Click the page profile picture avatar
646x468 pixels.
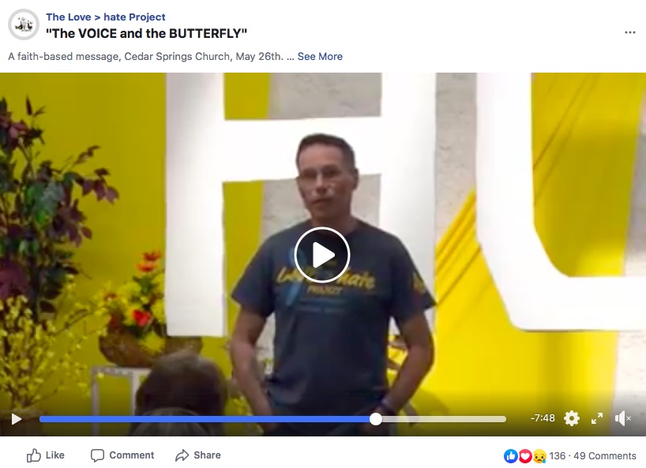pos(24,24)
